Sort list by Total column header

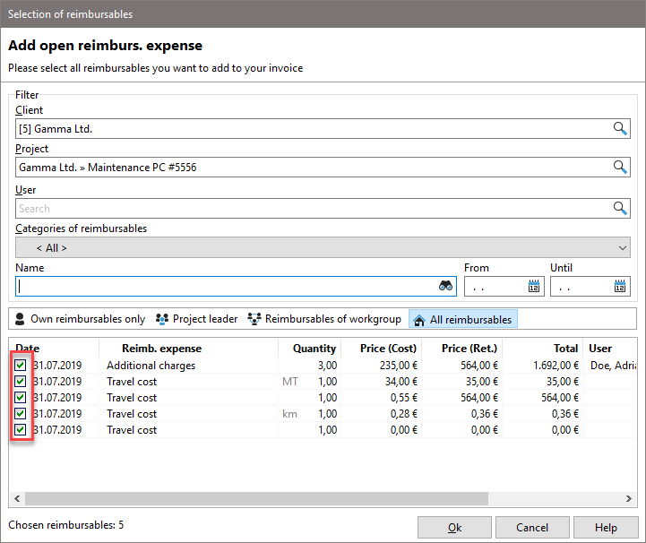565,349
